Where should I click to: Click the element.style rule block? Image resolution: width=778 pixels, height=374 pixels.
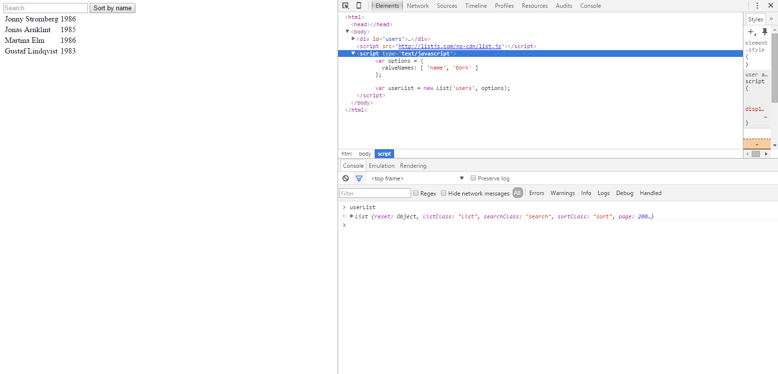(x=757, y=53)
